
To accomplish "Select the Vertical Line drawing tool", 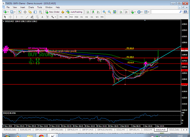I will pyautogui.click(x=16, y=17).
